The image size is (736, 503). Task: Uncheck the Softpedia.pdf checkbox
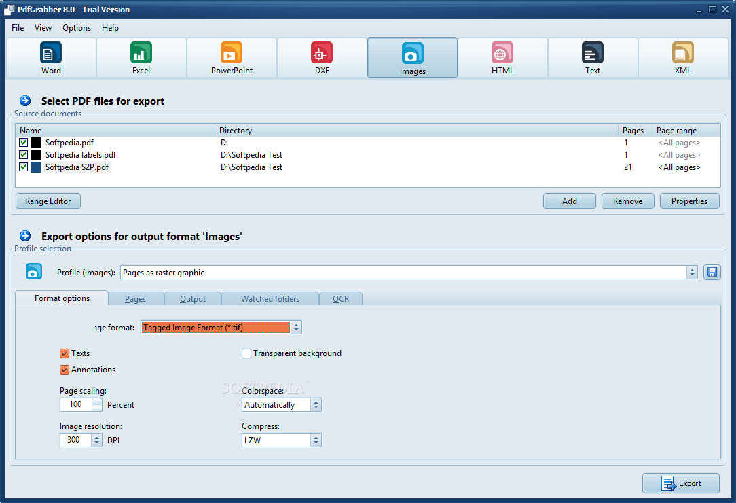pos(24,142)
